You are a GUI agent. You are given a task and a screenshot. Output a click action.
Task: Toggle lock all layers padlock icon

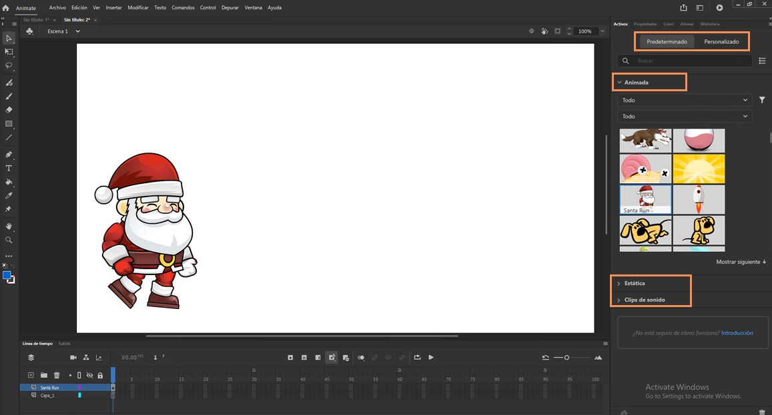(x=101, y=375)
